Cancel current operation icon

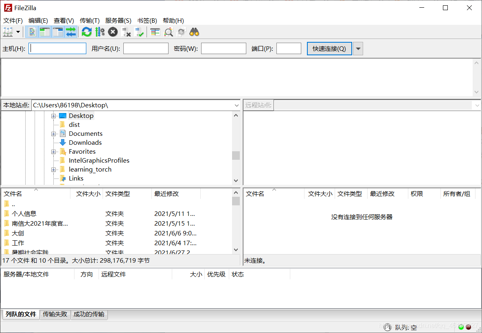tap(113, 32)
